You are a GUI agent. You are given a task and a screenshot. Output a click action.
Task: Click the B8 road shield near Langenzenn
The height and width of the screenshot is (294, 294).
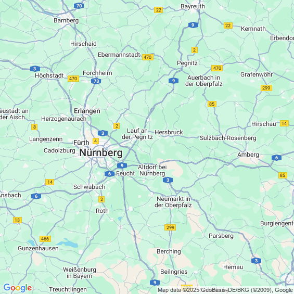[x=34, y=127]
